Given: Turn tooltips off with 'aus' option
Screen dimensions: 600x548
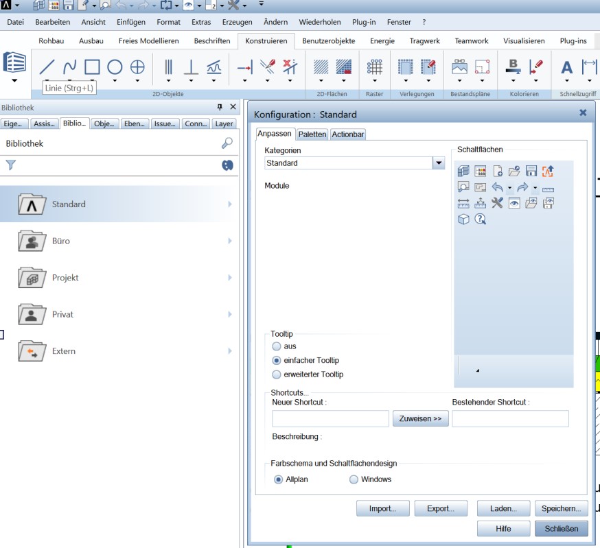Looking at the screenshot, I should (277, 346).
